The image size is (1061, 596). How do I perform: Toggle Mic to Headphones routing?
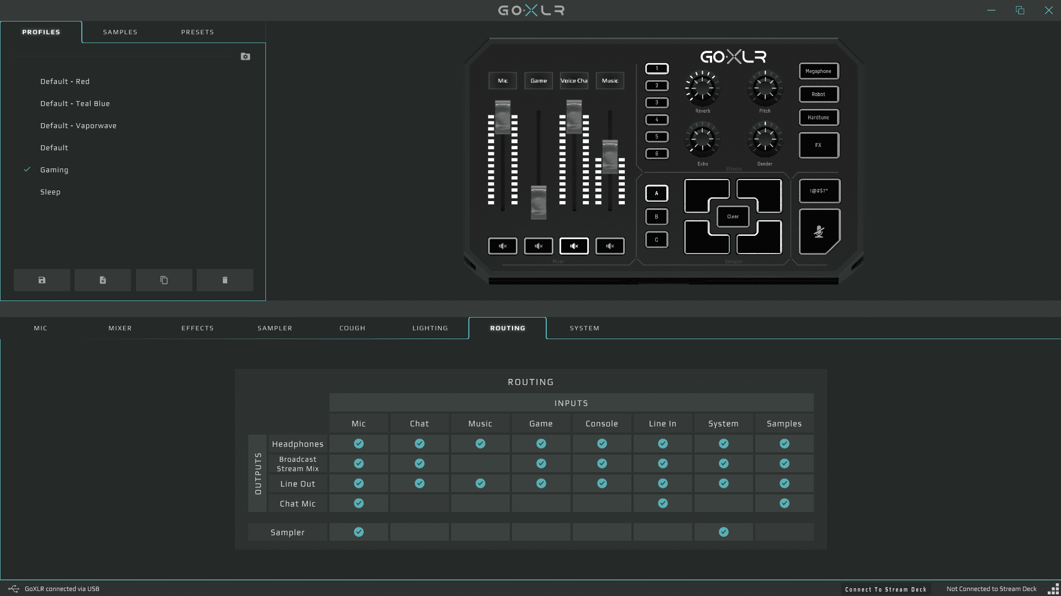pyautogui.click(x=359, y=444)
